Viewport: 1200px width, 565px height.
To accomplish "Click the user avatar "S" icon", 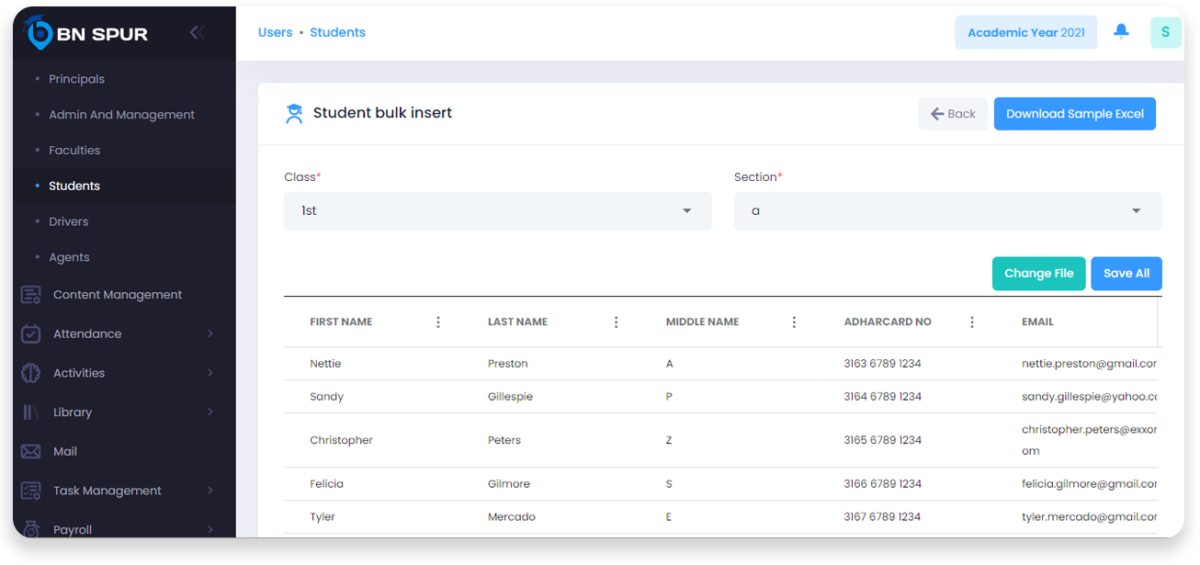I will pyautogui.click(x=1165, y=32).
